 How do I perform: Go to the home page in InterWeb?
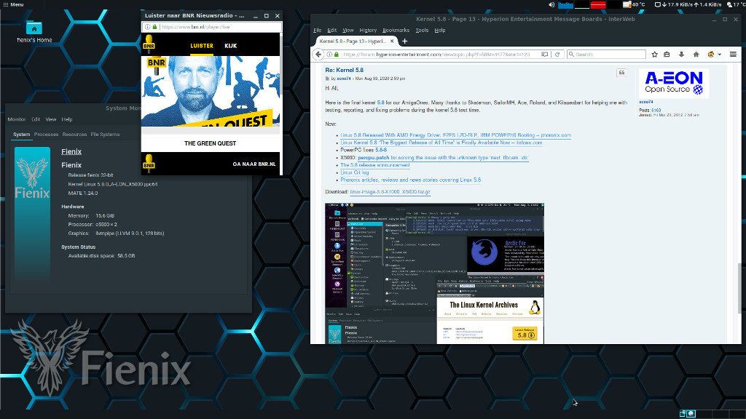tap(696, 54)
